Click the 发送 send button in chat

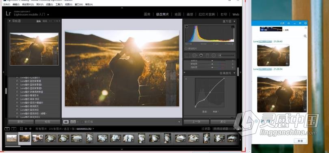click(x=300, y=141)
